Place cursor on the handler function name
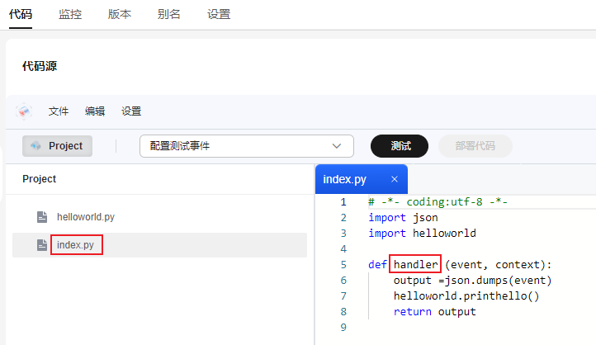The image size is (596, 345). (416, 265)
